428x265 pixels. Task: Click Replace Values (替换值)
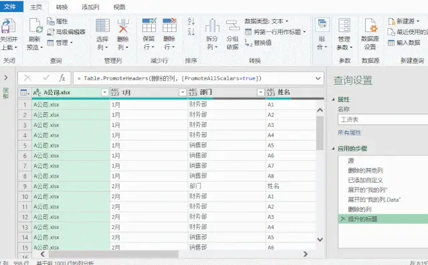point(258,43)
